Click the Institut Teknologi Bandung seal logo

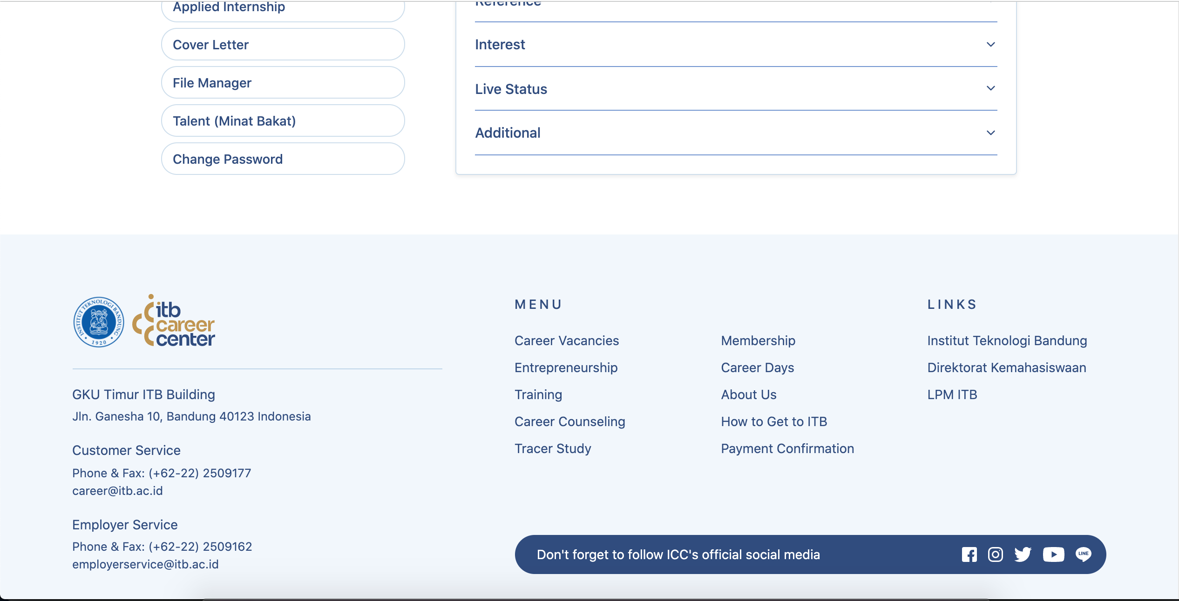click(x=99, y=322)
